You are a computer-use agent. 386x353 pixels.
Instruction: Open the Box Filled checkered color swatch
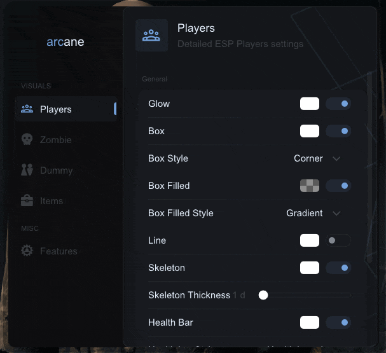[x=310, y=186]
